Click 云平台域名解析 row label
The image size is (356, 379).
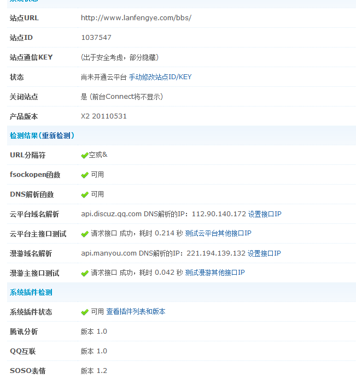click(x=34, y=214)
